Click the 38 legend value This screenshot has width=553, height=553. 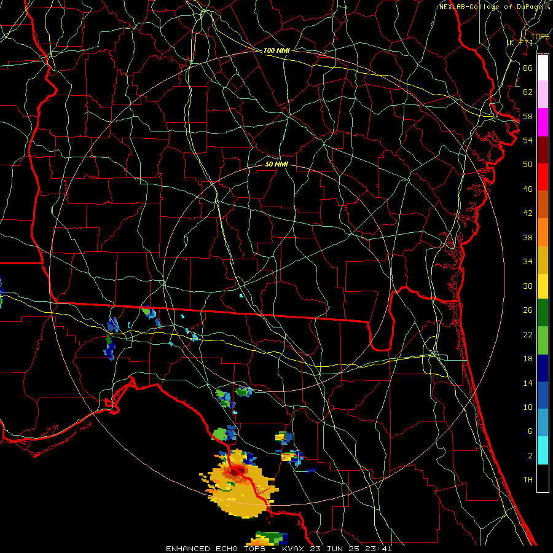(528, 238)
